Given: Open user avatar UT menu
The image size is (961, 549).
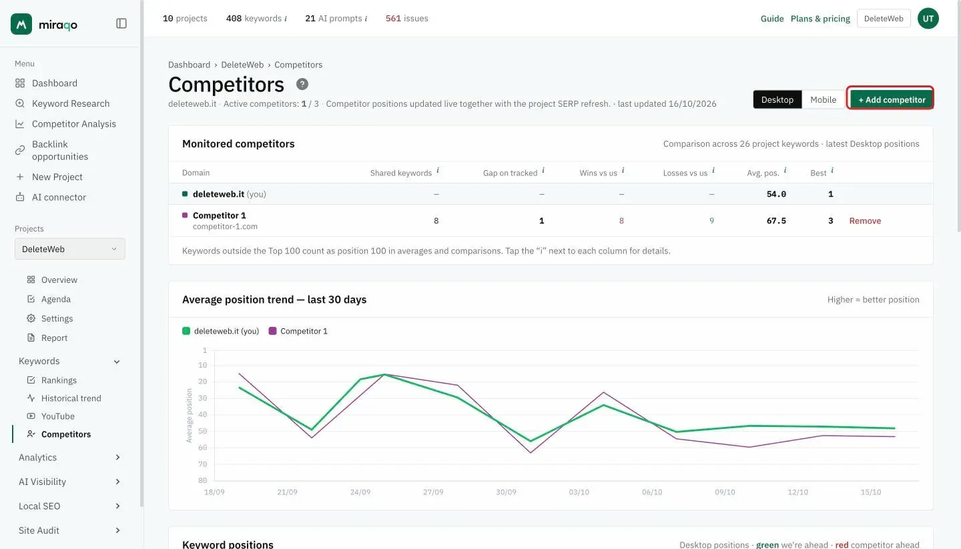Looking at the screenshot, I should [928, 19].
